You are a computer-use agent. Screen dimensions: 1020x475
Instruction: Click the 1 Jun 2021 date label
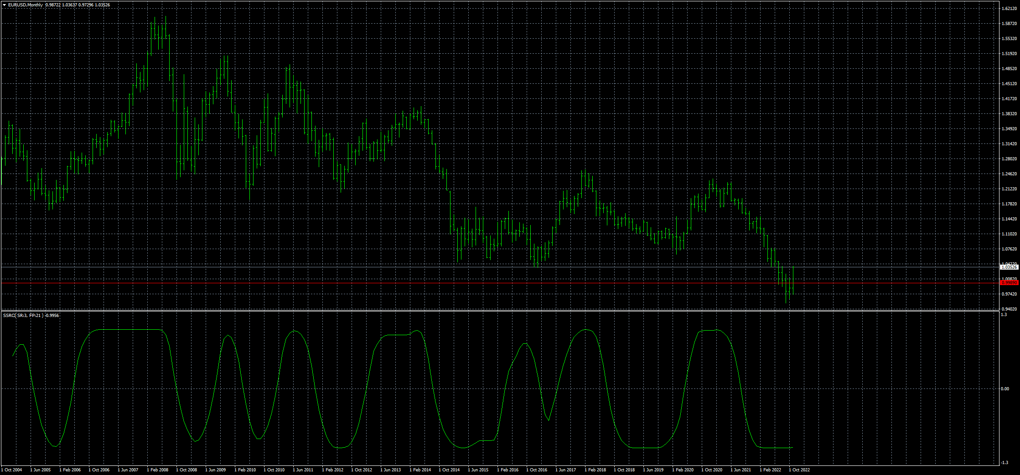(x=741, y=470)
